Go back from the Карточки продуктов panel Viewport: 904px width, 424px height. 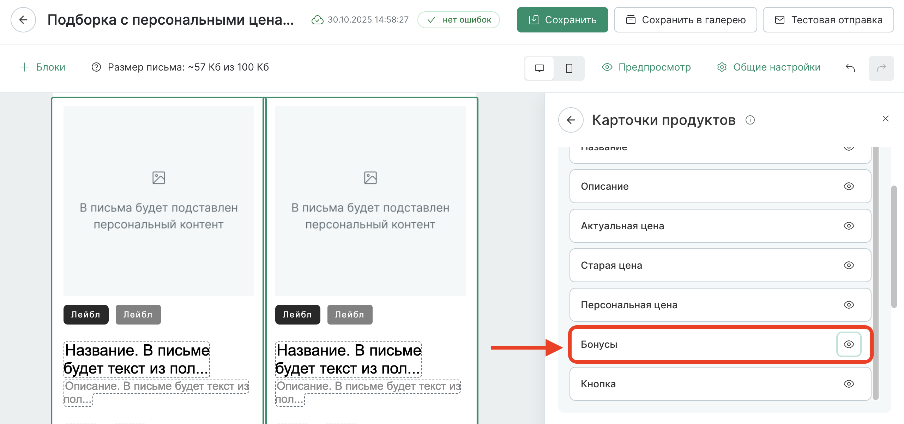571,120
